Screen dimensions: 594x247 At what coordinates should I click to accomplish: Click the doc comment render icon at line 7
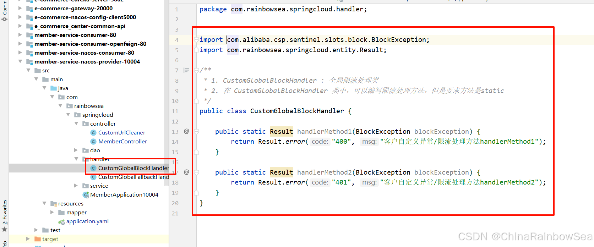coord(186,70)
